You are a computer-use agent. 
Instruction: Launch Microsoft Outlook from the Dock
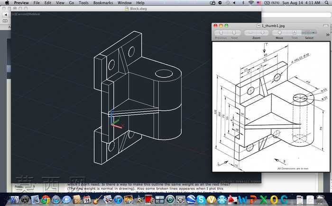click(274, 199)
